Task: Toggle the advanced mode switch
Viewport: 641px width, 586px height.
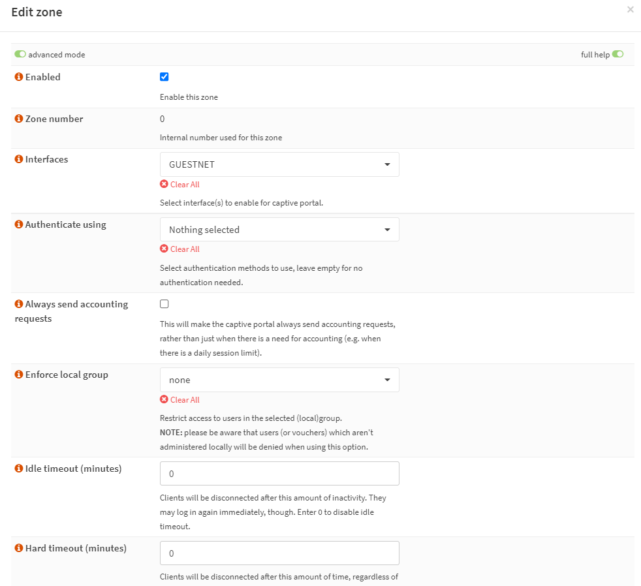Action: click(20, 55)
